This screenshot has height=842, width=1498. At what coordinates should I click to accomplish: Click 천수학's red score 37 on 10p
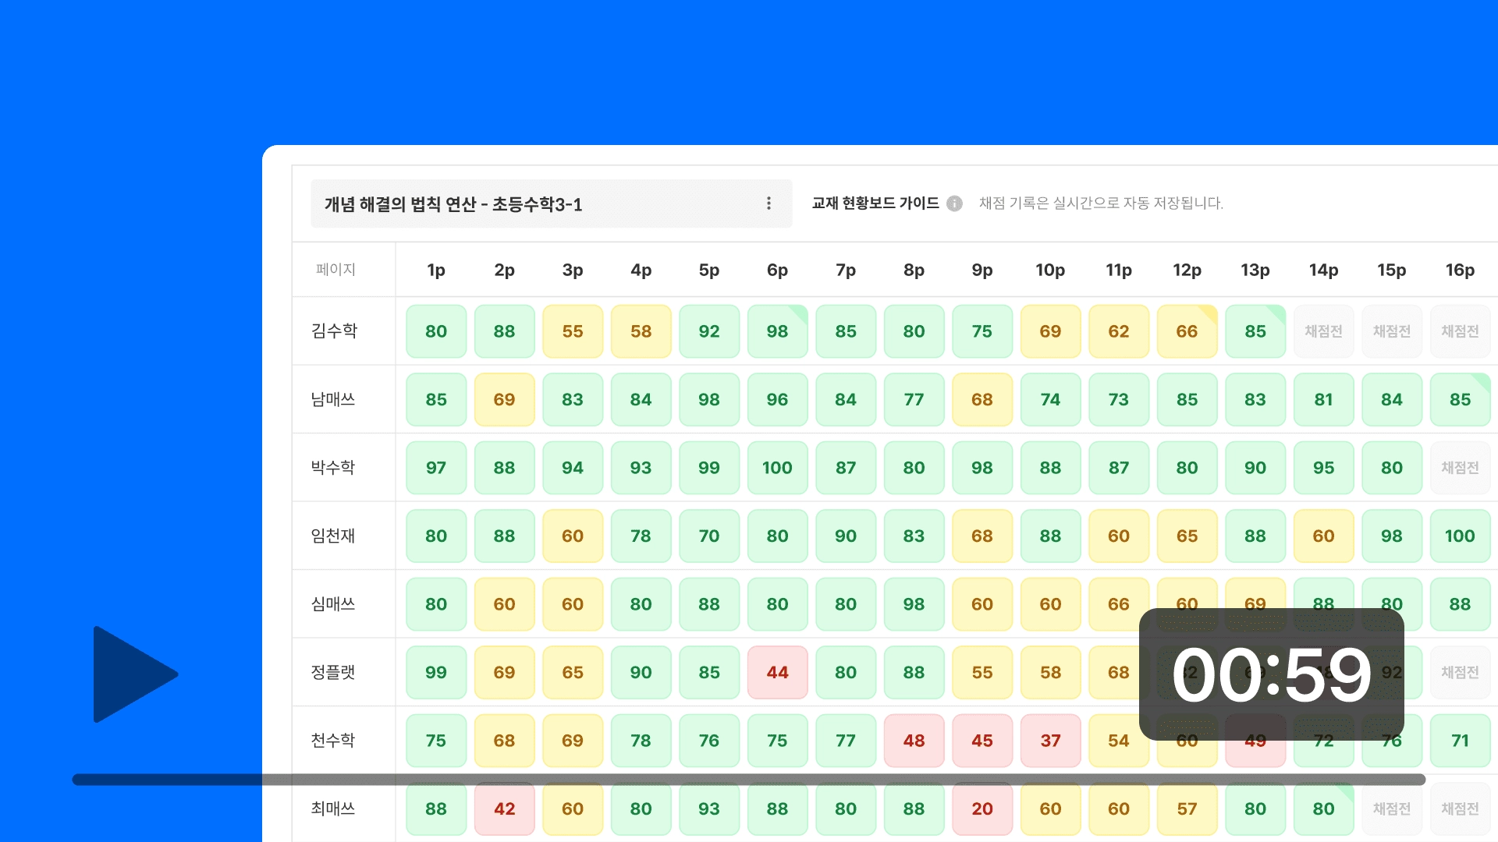pos(1050,741)
